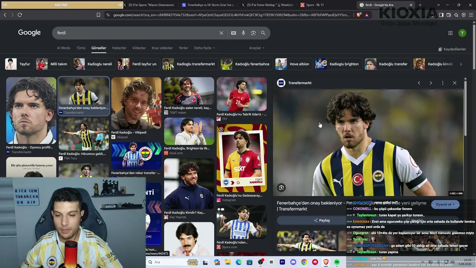Go back to the previous page
The height and width of the screenshot is (268, 476).
pyautogui.click(x=5, y=15)
